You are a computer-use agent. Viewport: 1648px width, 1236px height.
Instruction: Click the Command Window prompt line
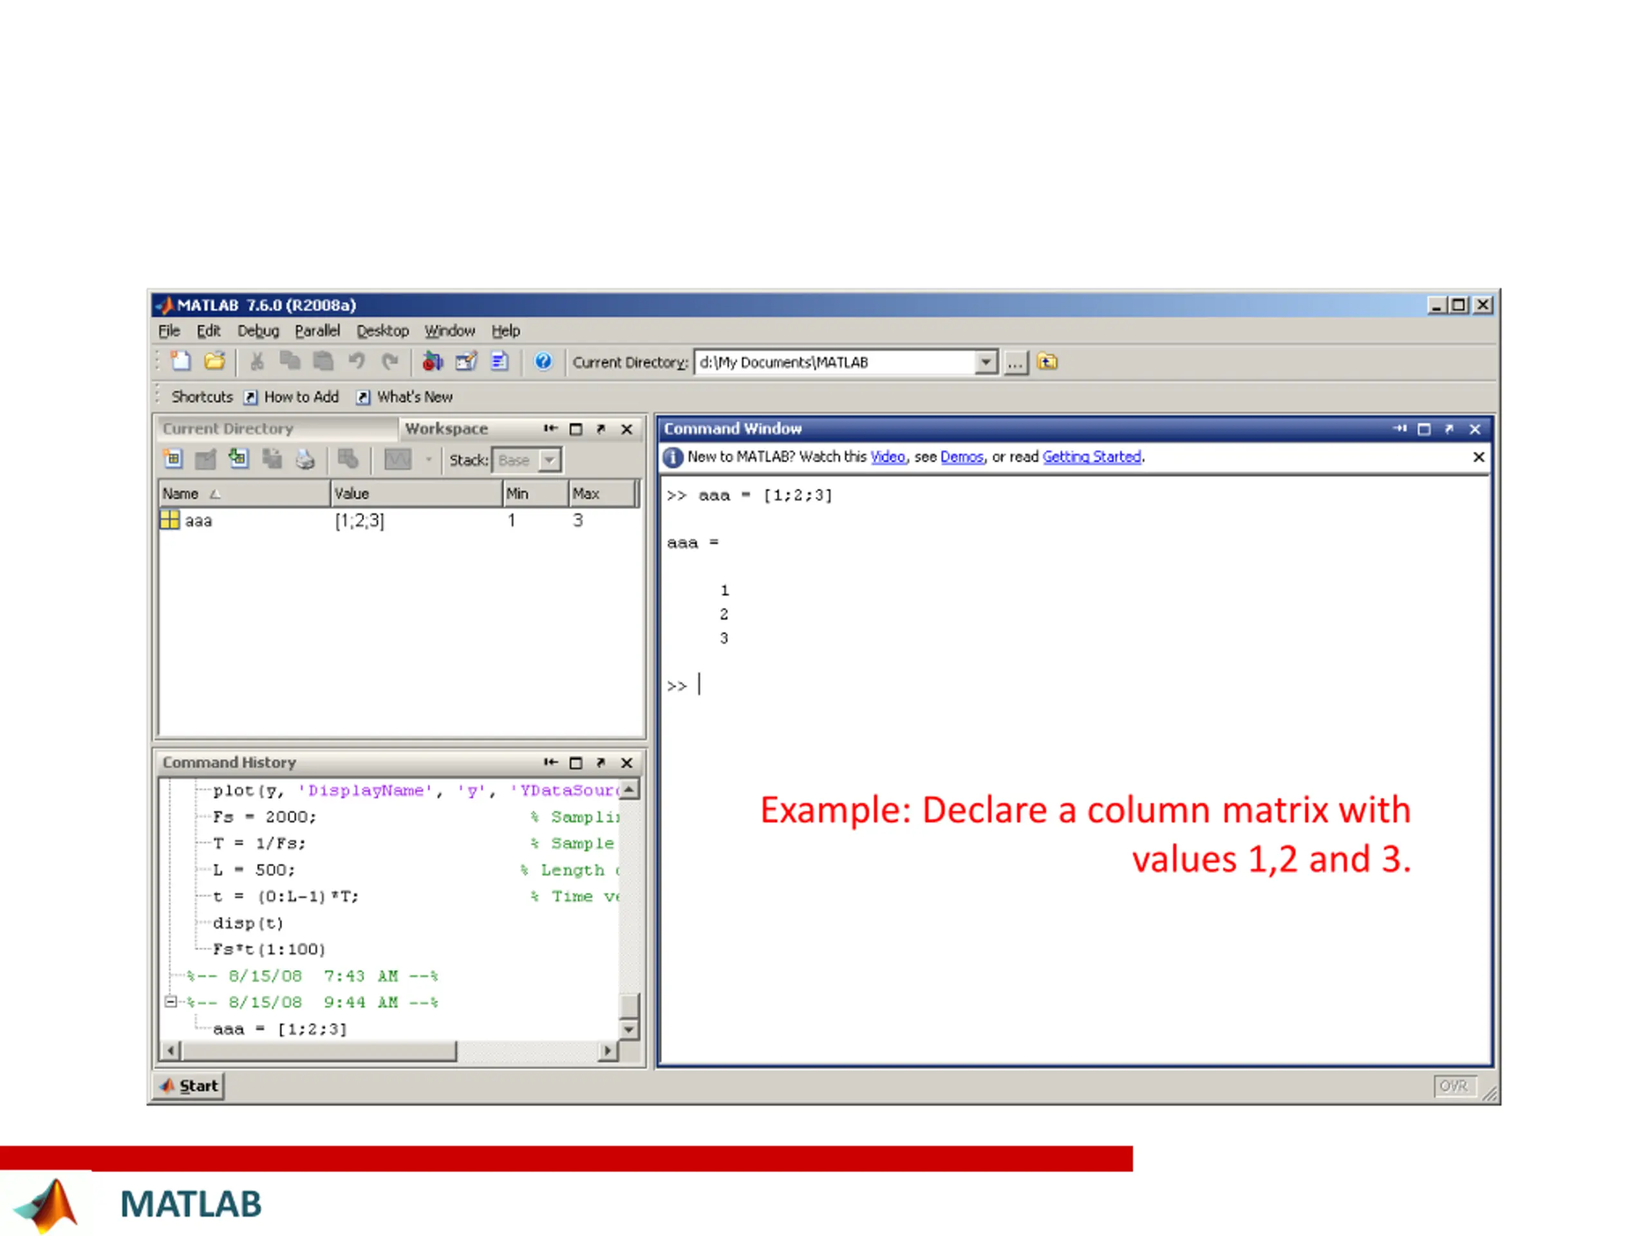pyautogui.click(x=1073, y=686)
